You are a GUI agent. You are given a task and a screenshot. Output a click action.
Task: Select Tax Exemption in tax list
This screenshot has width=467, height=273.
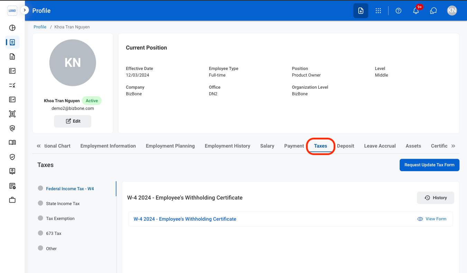tap(60, 219)
